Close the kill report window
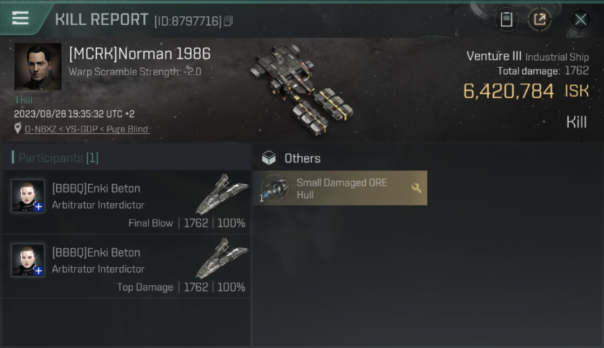This screenshot has width=604, height=348. click(x=580, y=19)
